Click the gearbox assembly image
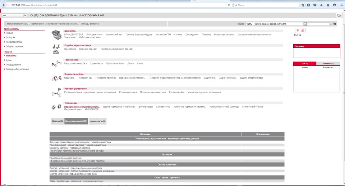The height and width of the screenshot is (186, 345). [56, 49]
